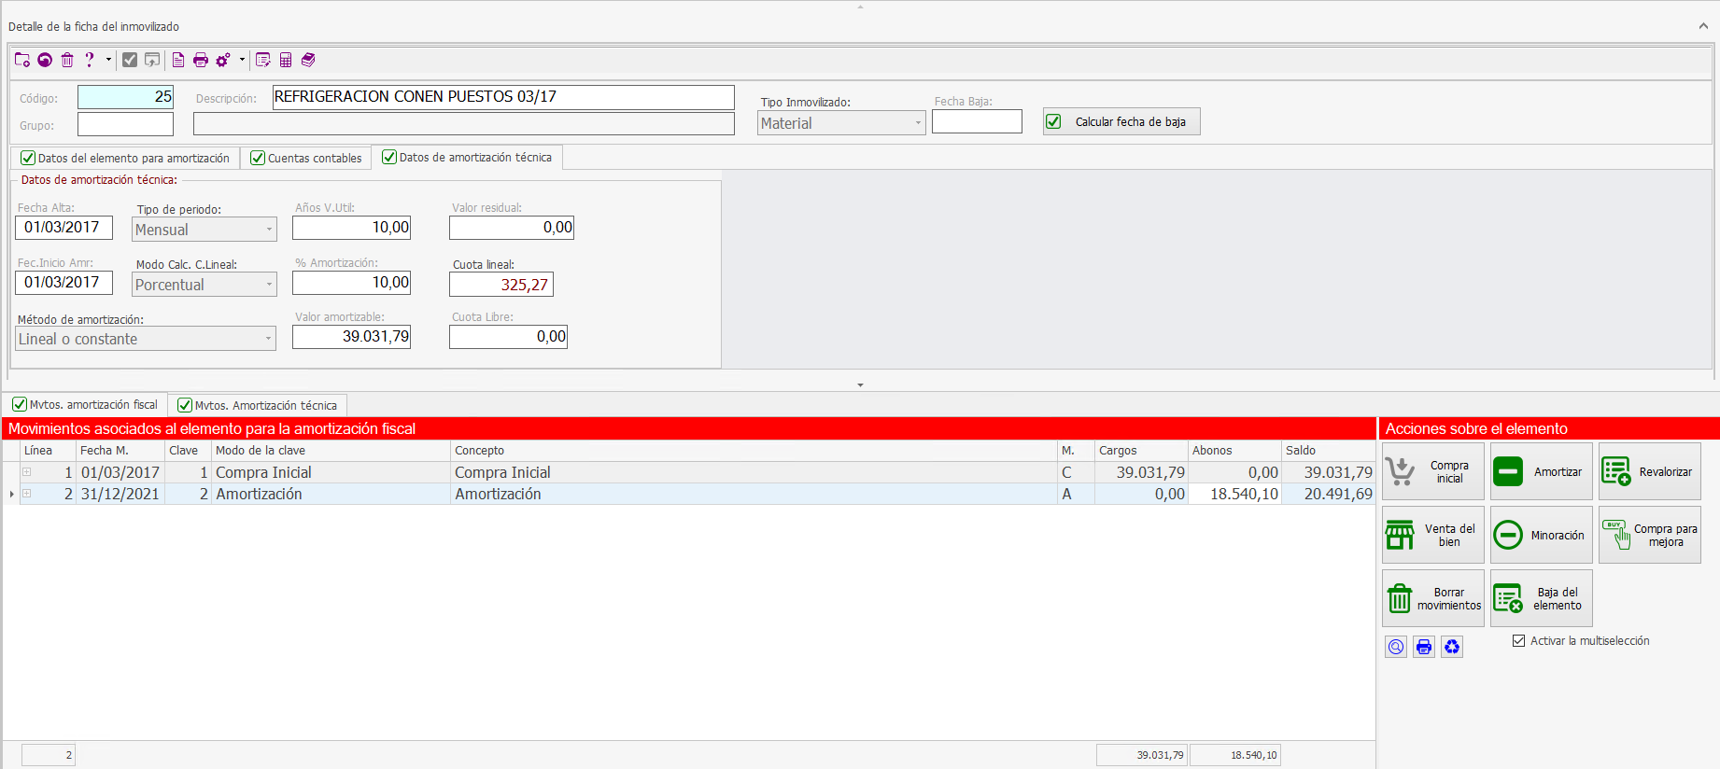Viewport: 1720px width, 769px height.
Task: Click the blue magnifier search icon
Action: pos(1395,647)
